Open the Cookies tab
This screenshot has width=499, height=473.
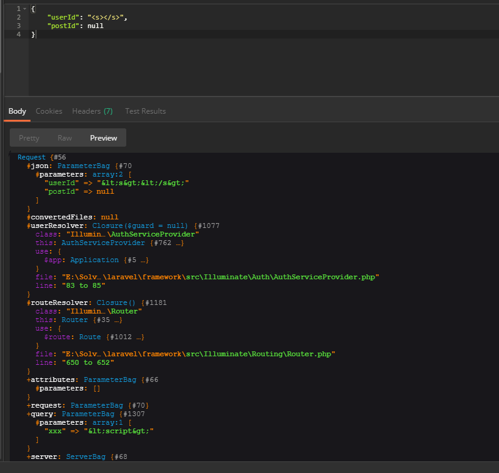(x=49, y=111)
